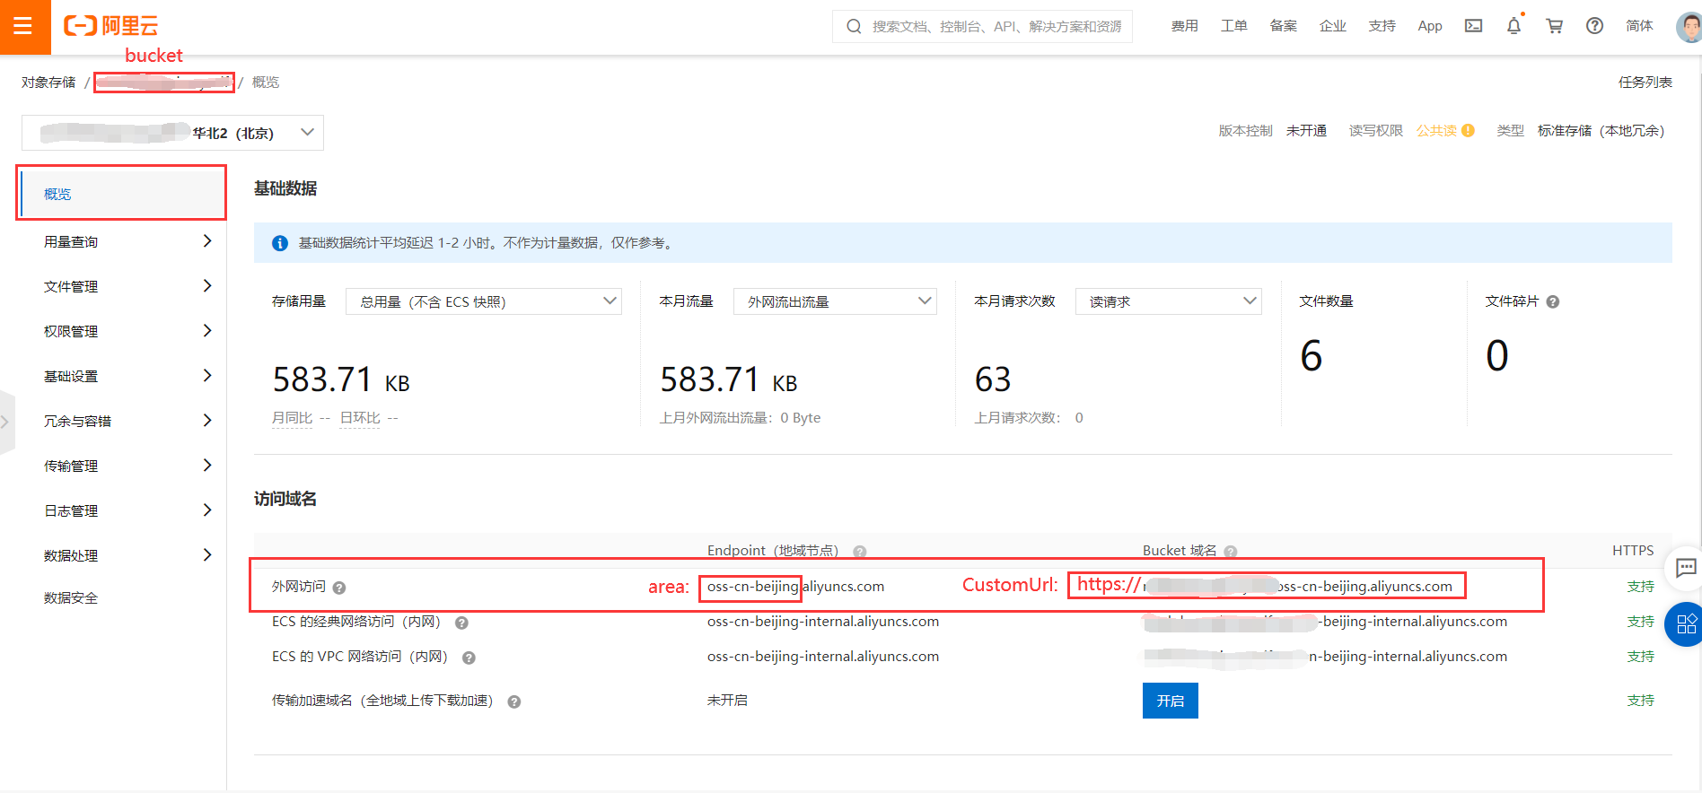Open App in the top navigation

(1430, 26)
